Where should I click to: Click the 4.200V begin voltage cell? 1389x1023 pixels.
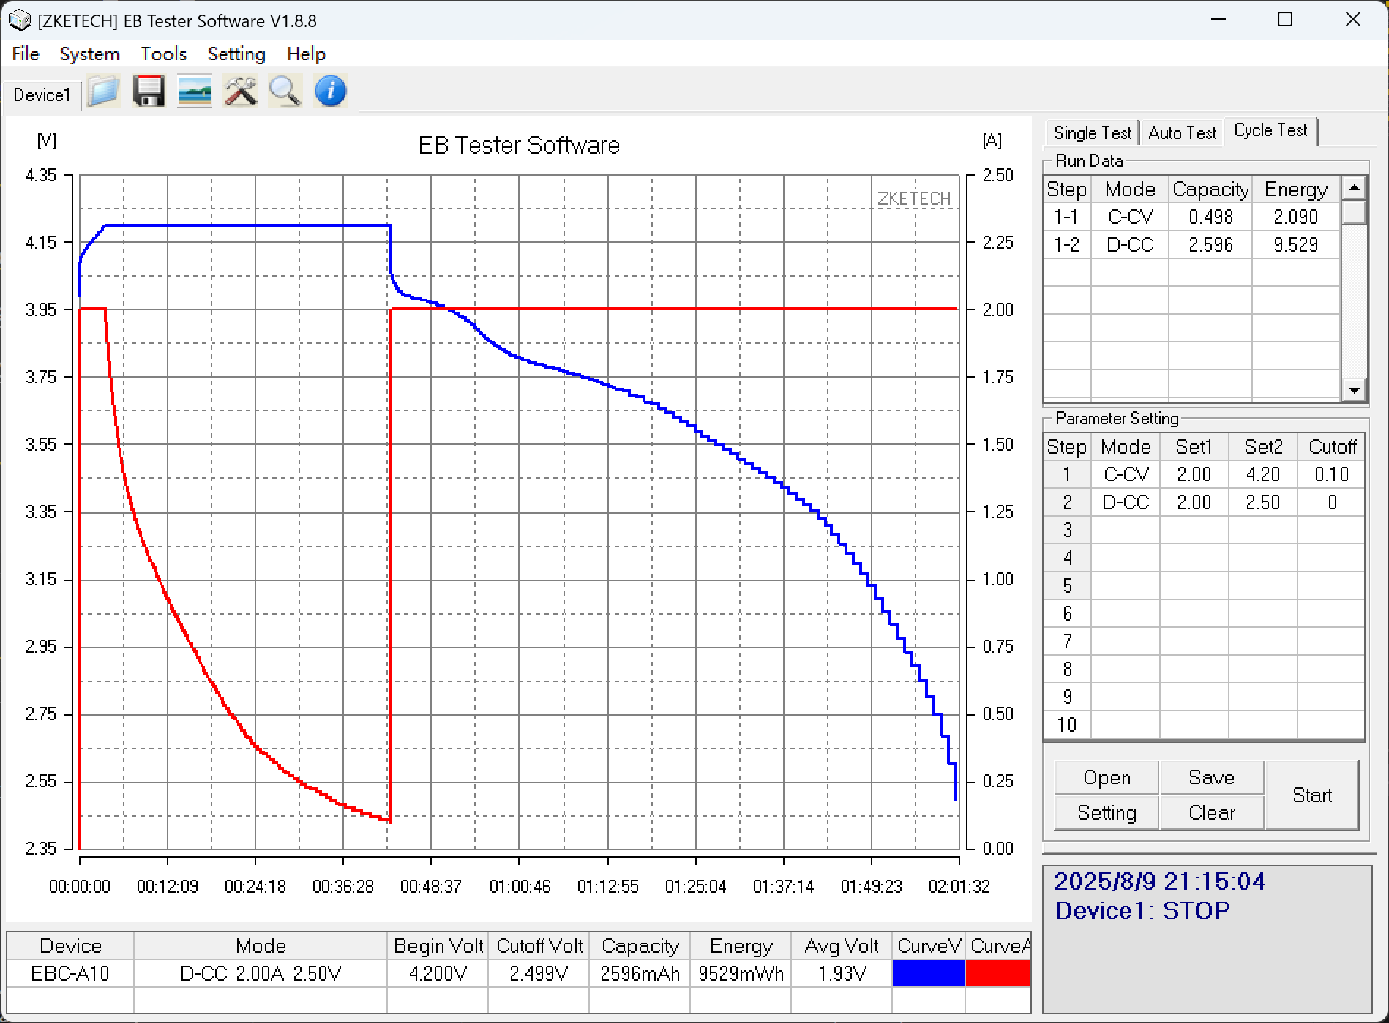pyautogui.click(x=438, y=974)
